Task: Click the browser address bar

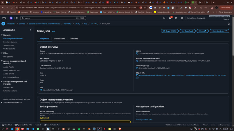Action: point(78,8)
